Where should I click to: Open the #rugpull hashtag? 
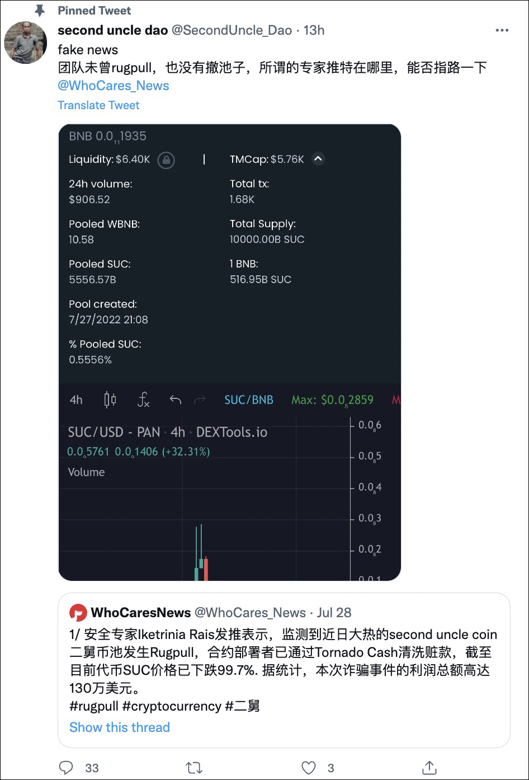[94, 706]
